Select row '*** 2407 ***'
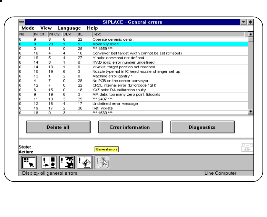This screenshot has height=217, width=267. [x=133, y=99]
